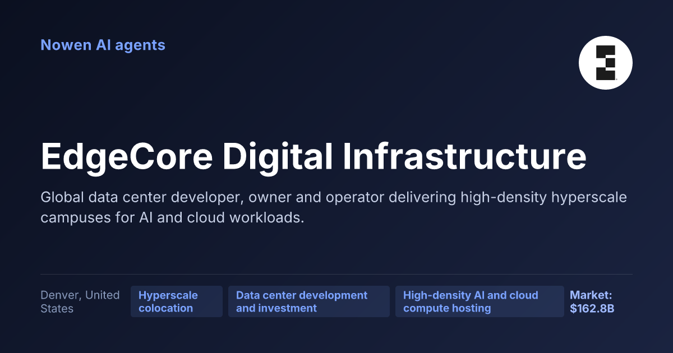Click the Denver, United States location text

(80, 301)
